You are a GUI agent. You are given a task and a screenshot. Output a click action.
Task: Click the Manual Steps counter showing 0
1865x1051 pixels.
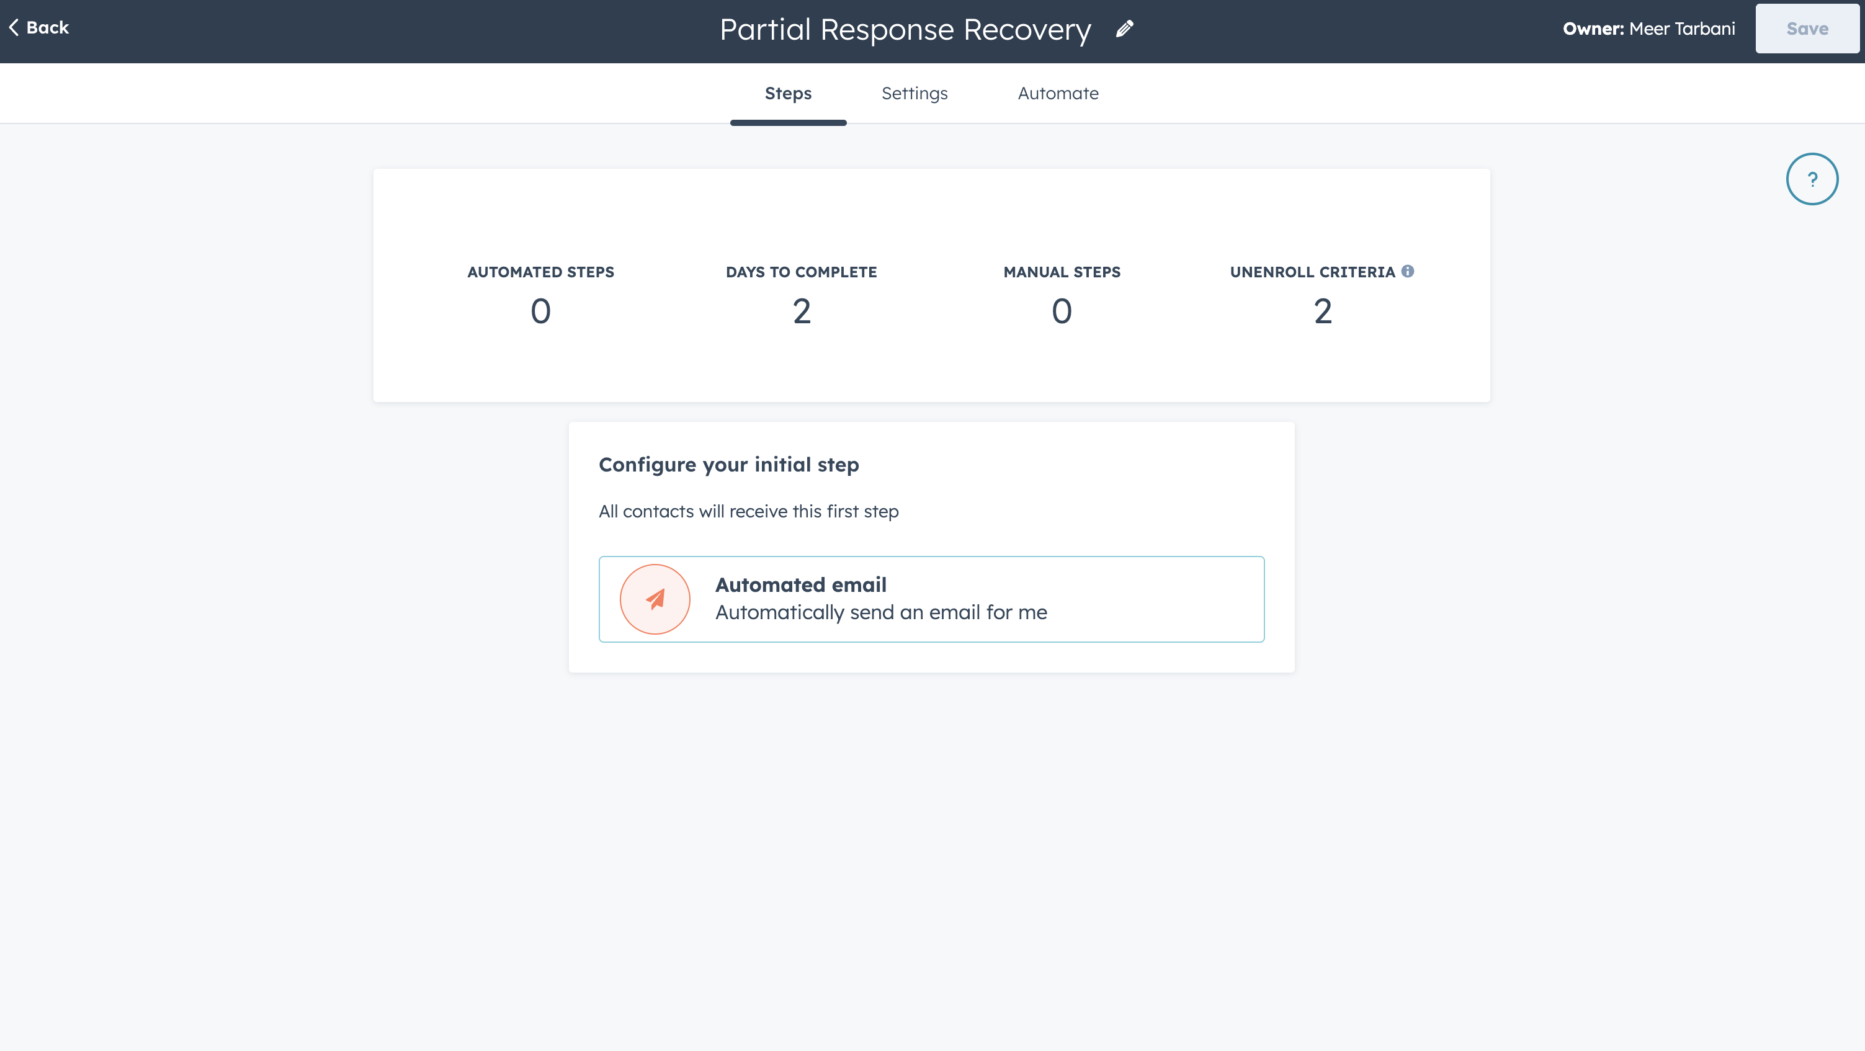[1062, 310]
